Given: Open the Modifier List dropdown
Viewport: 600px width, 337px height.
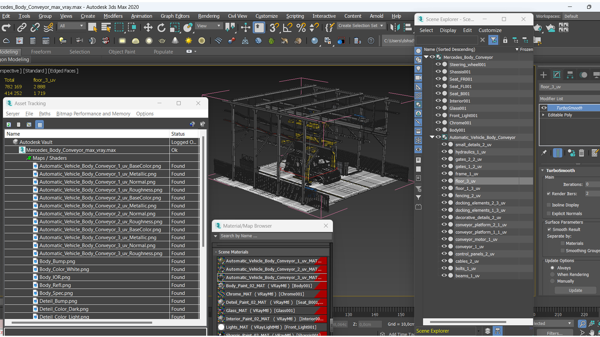Looking at the screenshot, I should [x=569, y=99].
